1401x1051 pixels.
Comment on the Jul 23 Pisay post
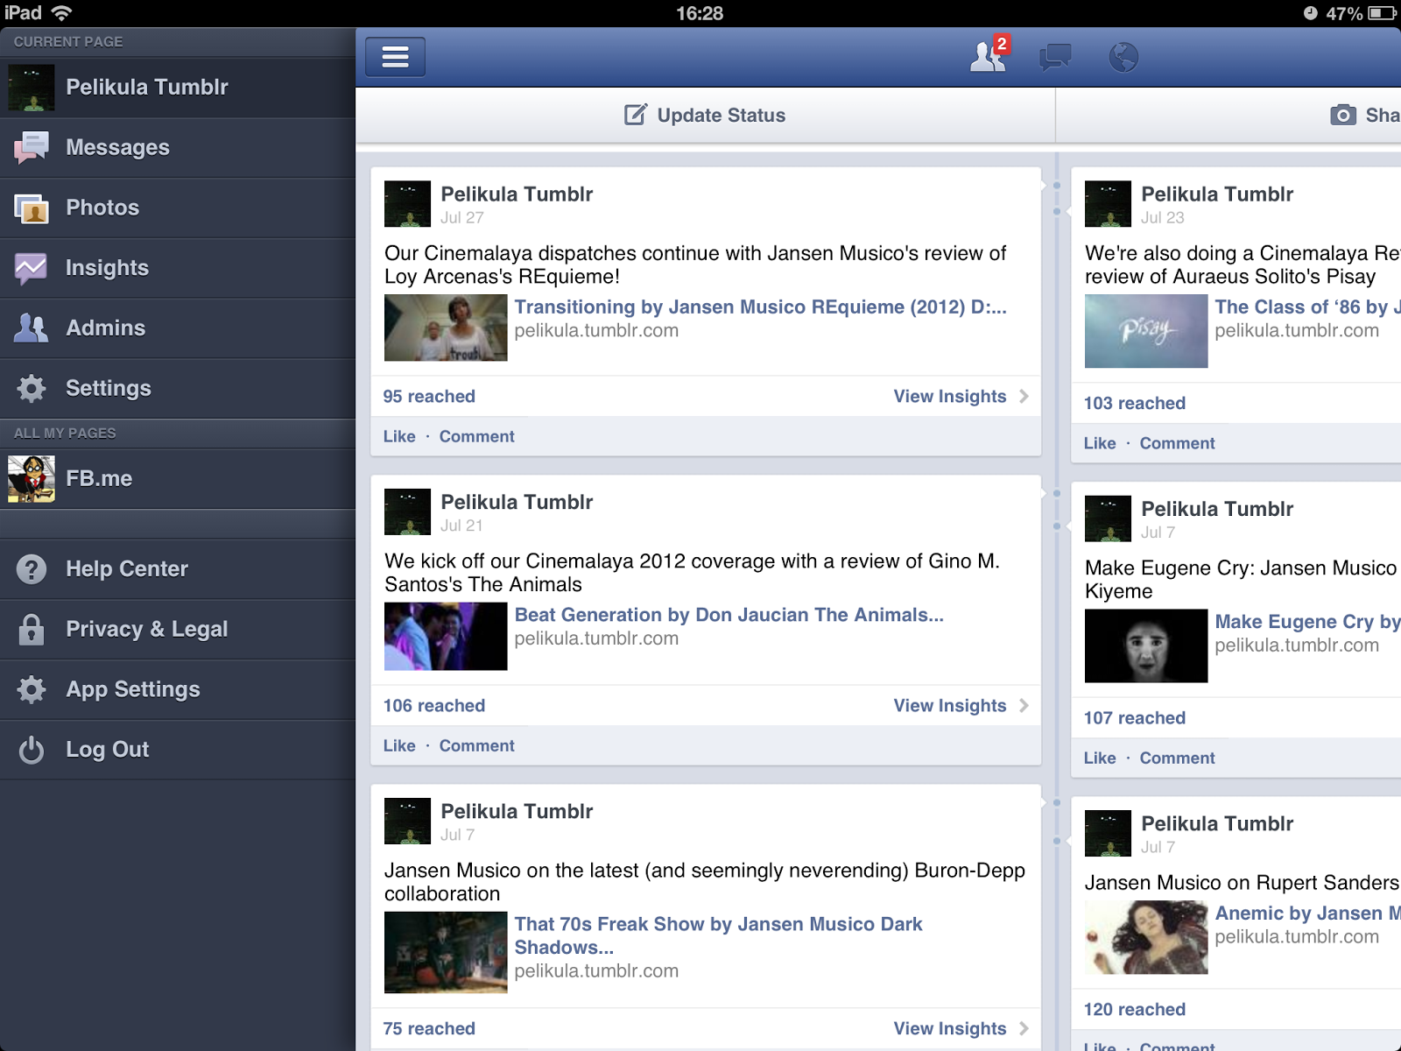point(1177,443)
